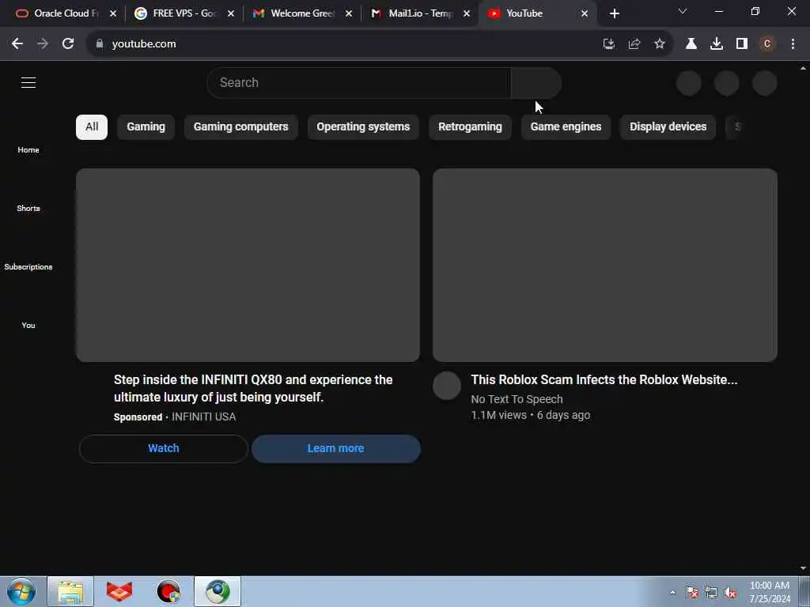
Task: Open the Roblox Scam video thumbnail
Action: click(605, 265)
